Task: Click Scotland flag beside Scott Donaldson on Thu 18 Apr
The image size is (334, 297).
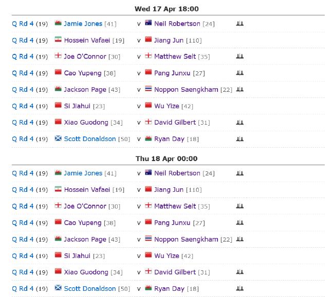Action: point(58,288)
